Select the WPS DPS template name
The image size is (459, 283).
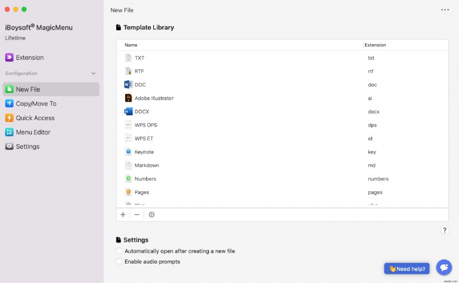[146, 125]
